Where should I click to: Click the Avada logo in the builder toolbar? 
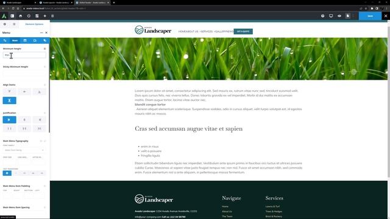(x=4, y=16)
